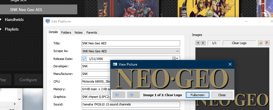Switch to the Folders tab
The image size is (273, 110).
pyautogui.click(x=66, y=33)
